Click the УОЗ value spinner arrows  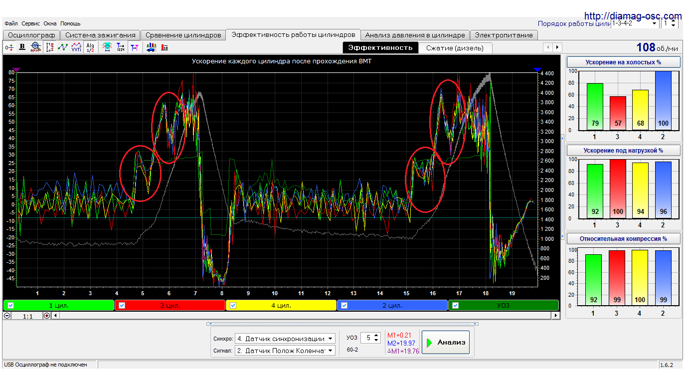(377, 338)
